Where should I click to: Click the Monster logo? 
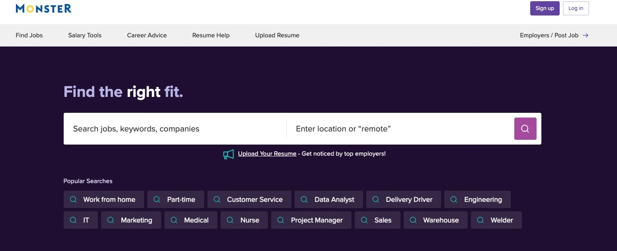(43, 8)
